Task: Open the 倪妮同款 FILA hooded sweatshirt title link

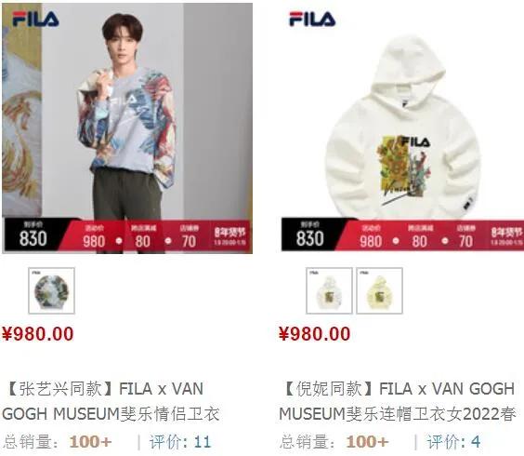Action: pyautogui.click(x=398, y=401)
